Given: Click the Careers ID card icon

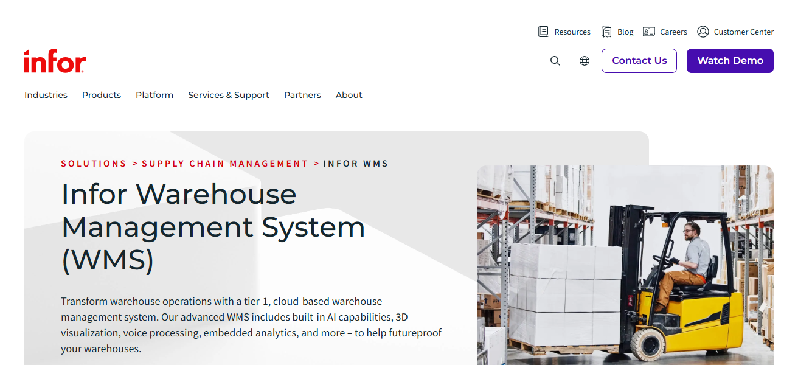Looking at the screenshot, I should [649, 32].
